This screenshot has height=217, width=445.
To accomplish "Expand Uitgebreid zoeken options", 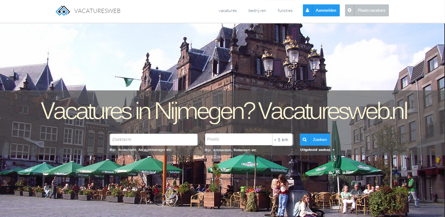I will click(317, 150).
